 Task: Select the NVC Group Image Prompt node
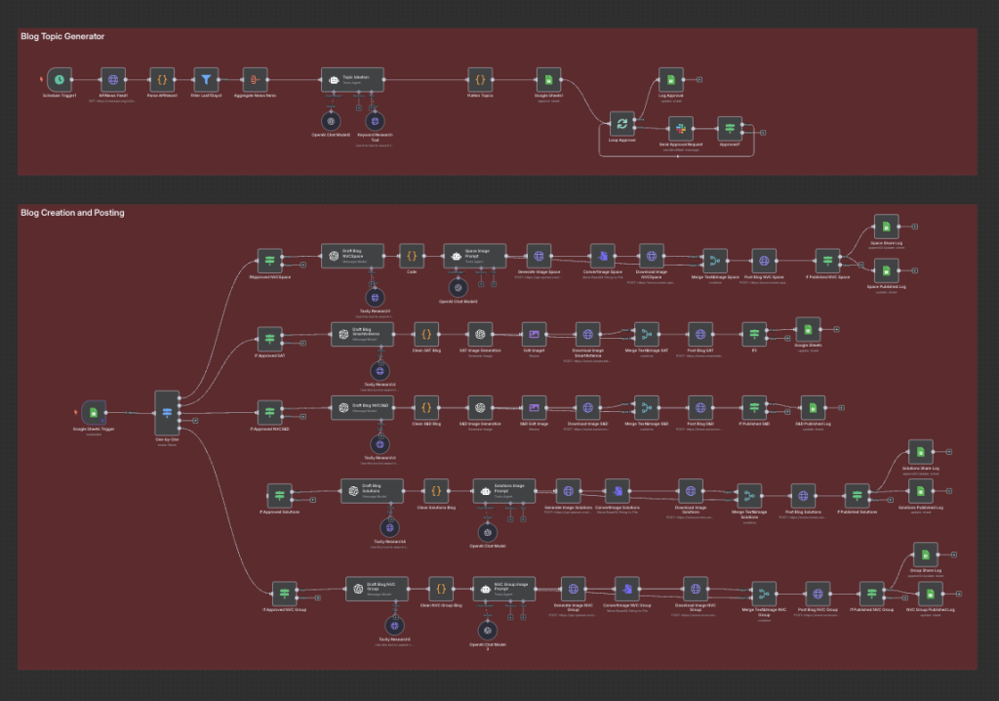(x=504, y=589)
